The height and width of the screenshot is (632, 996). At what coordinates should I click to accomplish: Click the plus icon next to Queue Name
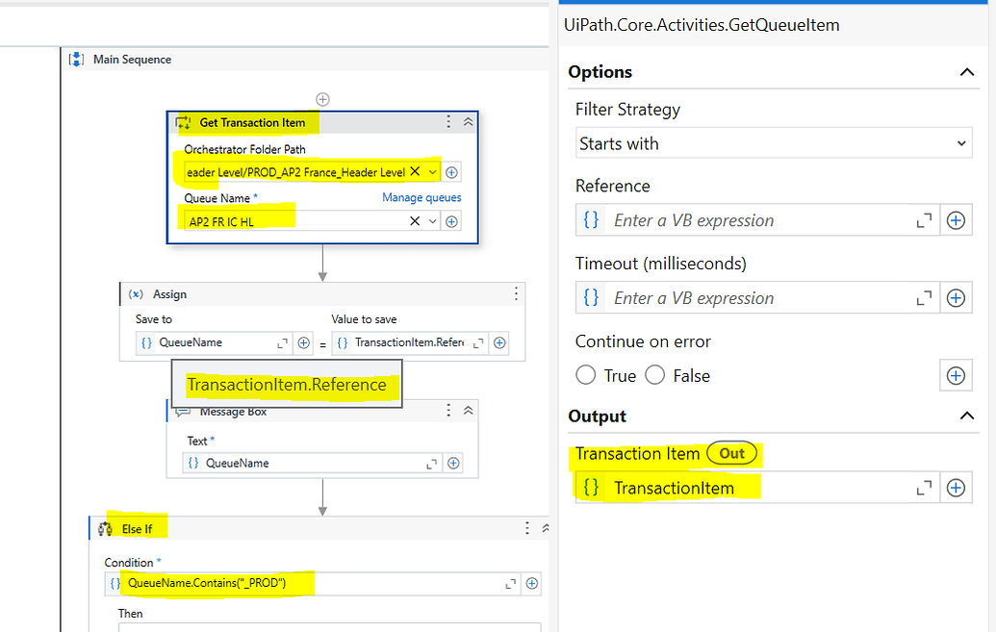pyautogui.click(x=451, y=220)
